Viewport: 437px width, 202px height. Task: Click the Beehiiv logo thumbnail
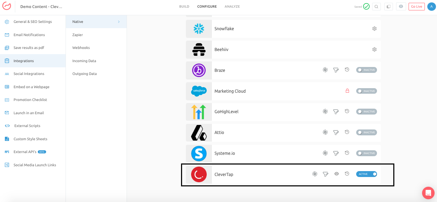(x=199, y=49)
